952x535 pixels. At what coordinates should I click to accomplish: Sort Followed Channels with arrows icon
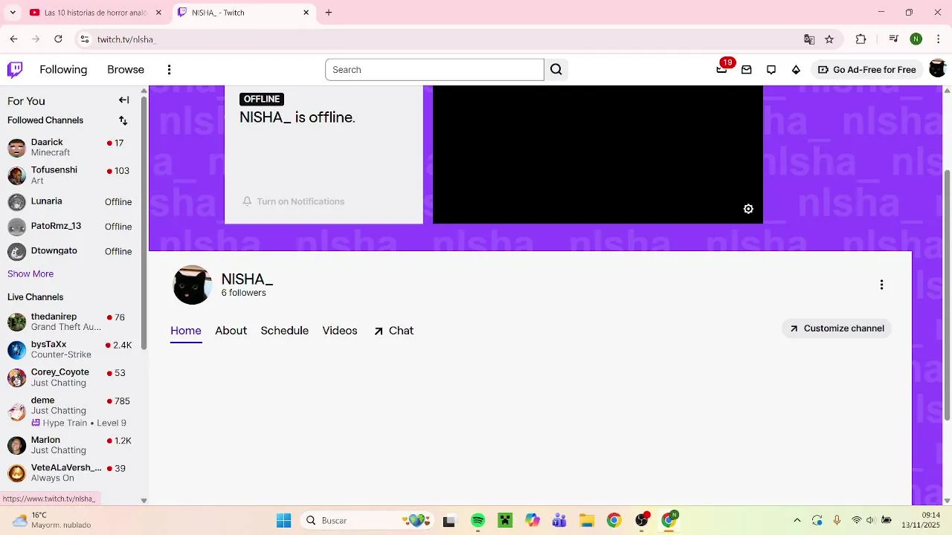pos(123,120)
